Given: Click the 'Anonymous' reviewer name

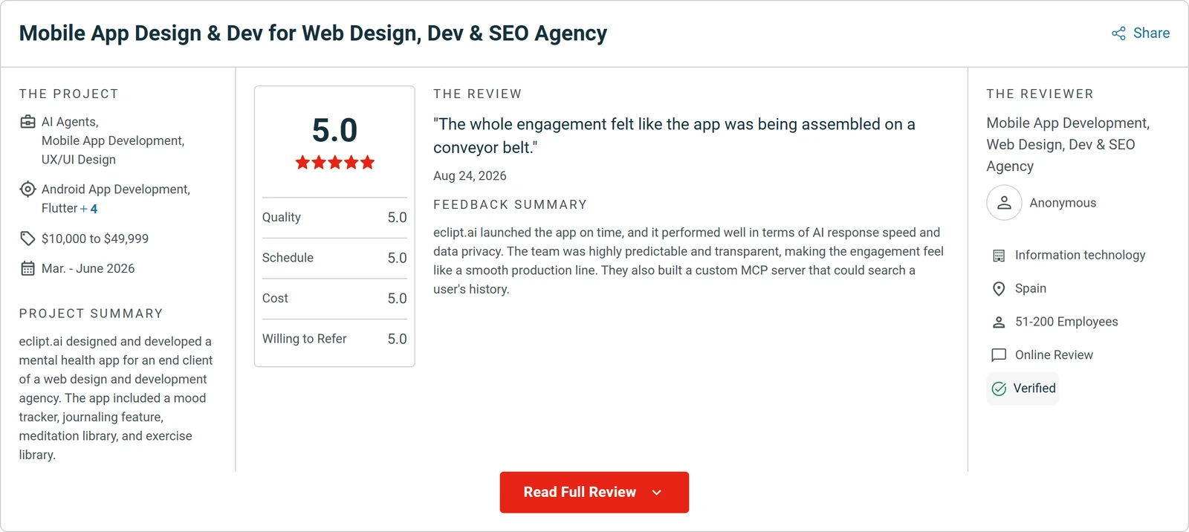Looking at the screenshot, I should point(1063,203).
